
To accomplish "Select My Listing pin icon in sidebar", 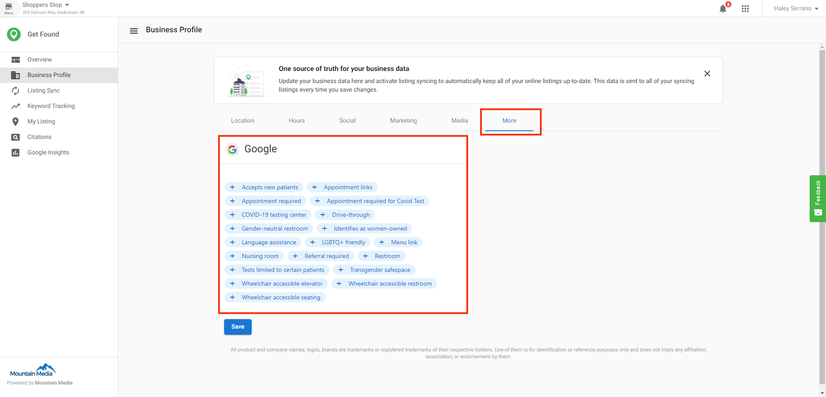I will point(15,121).
